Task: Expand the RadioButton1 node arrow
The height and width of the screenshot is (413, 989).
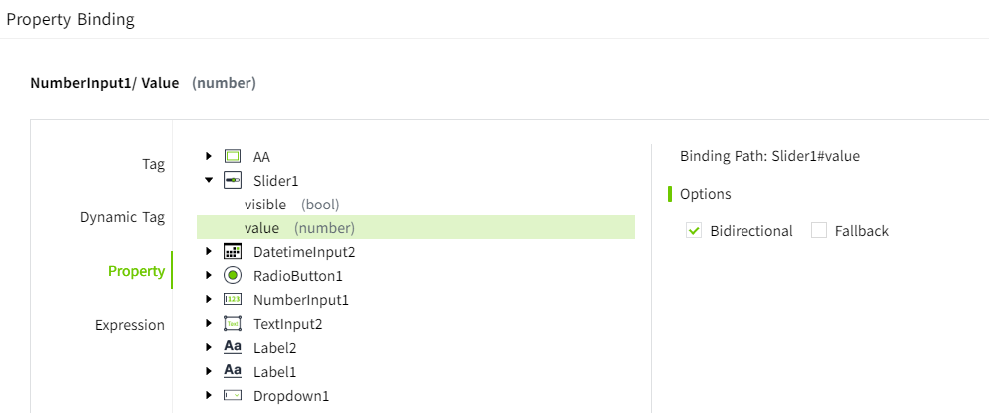Action: click(x=209, y=276)
